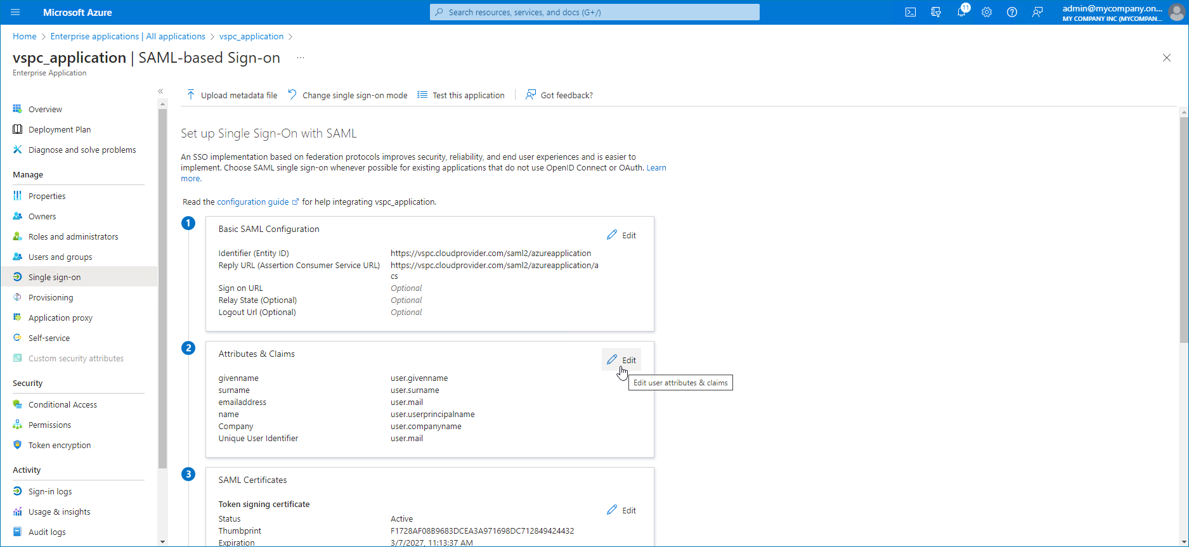This screenshot has width=1189, height=547.
Task: Go to the Home breadcrumb
Action: tap(25, 36)
